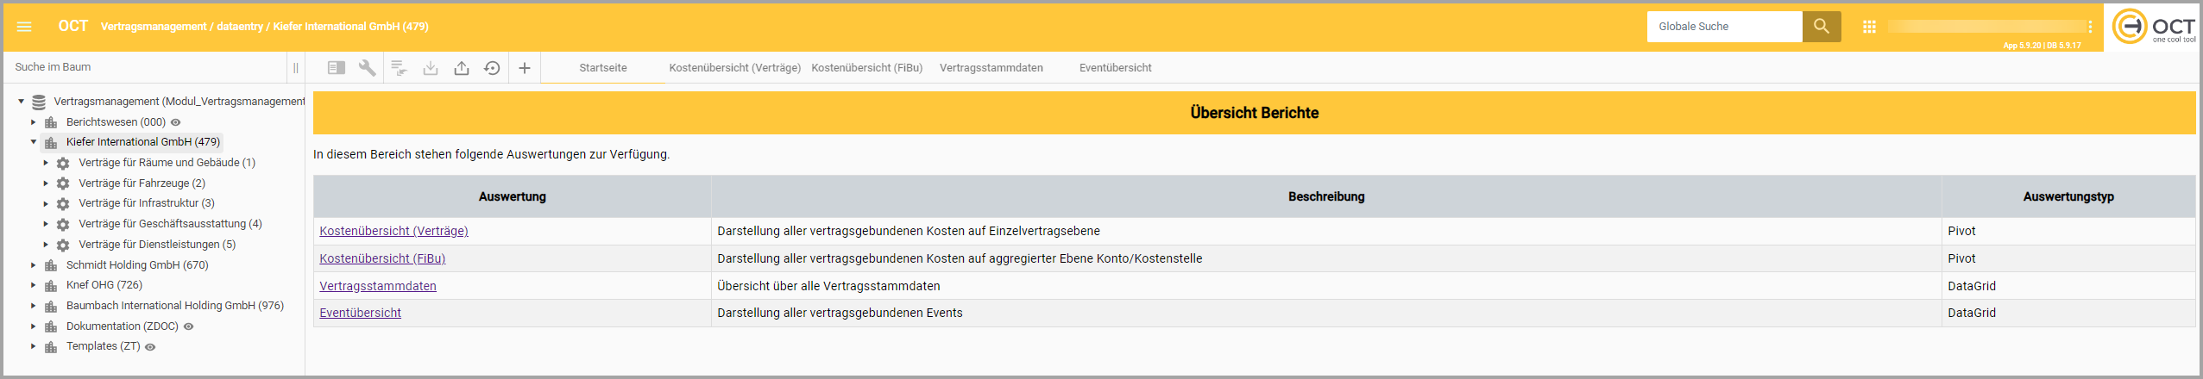The height and width of the screenshot is (379, 2203).
Task: Open the apps grid icon
Action: click(x=1869, y=27)
